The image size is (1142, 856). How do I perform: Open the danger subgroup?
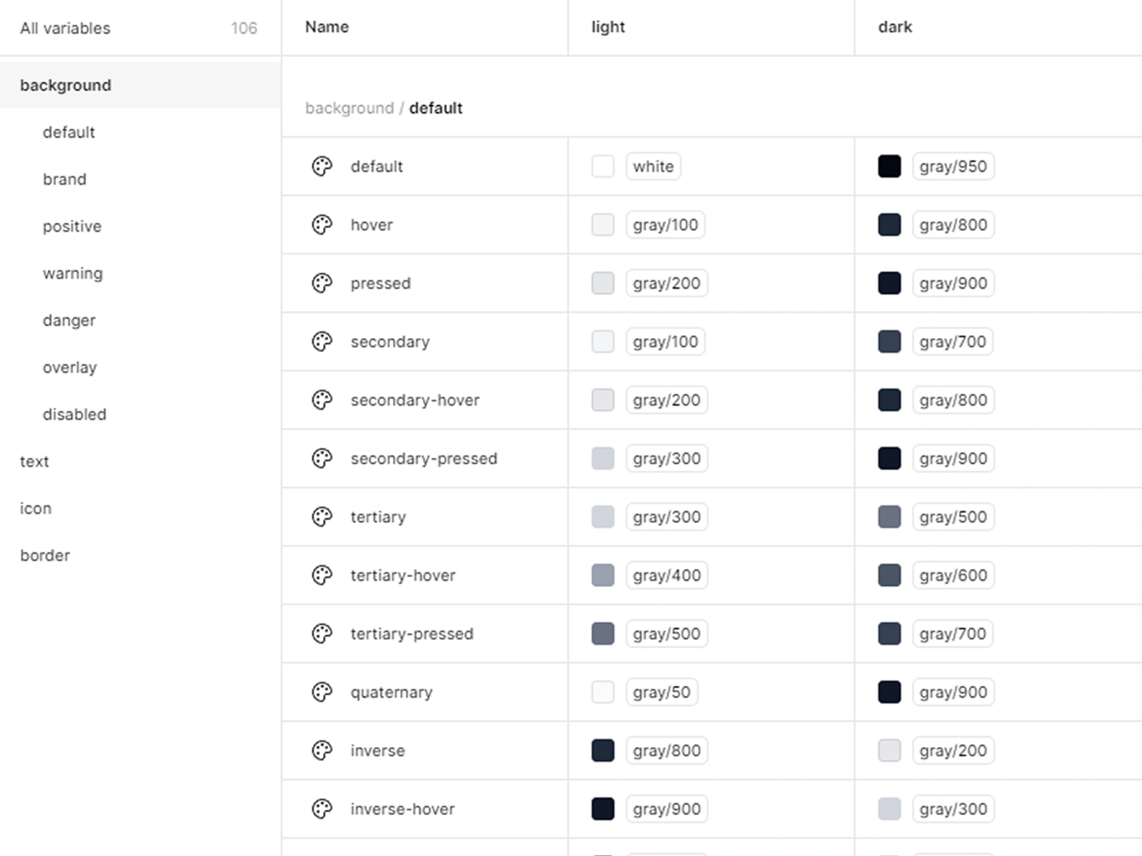click(x=69, y=320)
